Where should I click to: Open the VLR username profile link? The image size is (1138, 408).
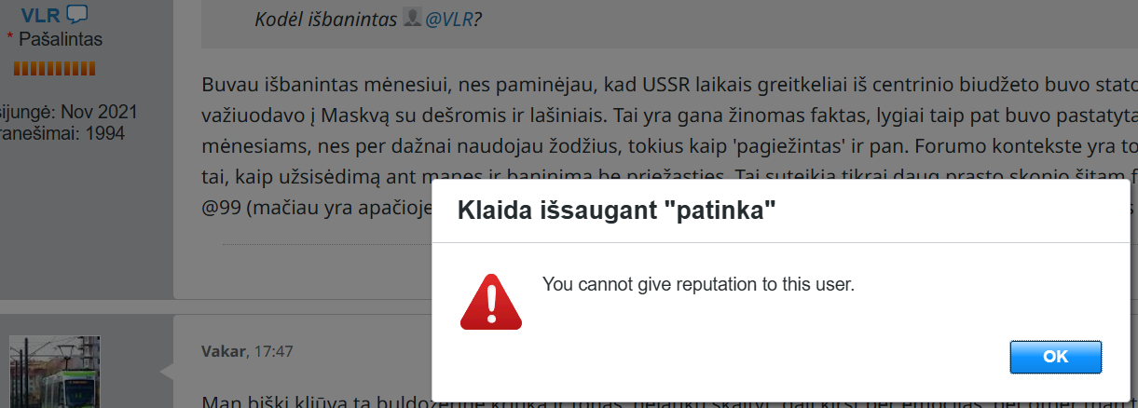[x=41, y=14]
